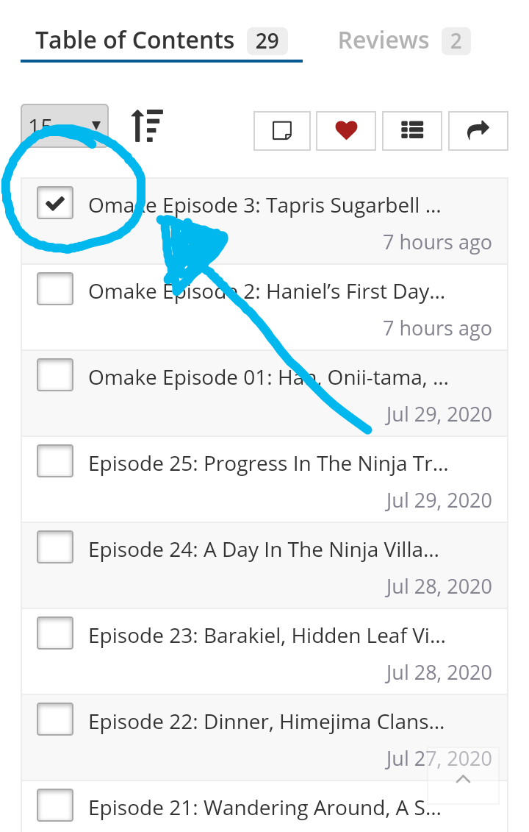
Task: Open Omake Episode 3: Tapris Sugarbell chapter
Action: tap(264, 206)
